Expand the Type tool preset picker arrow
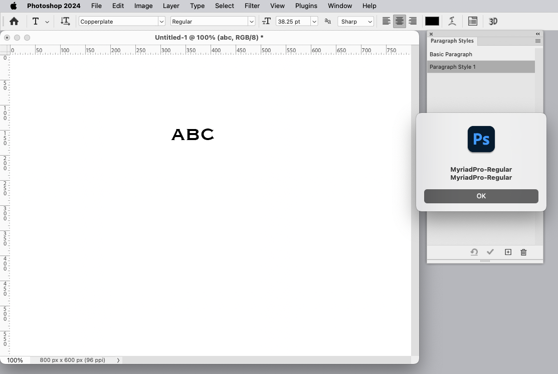 coord(47,22)
